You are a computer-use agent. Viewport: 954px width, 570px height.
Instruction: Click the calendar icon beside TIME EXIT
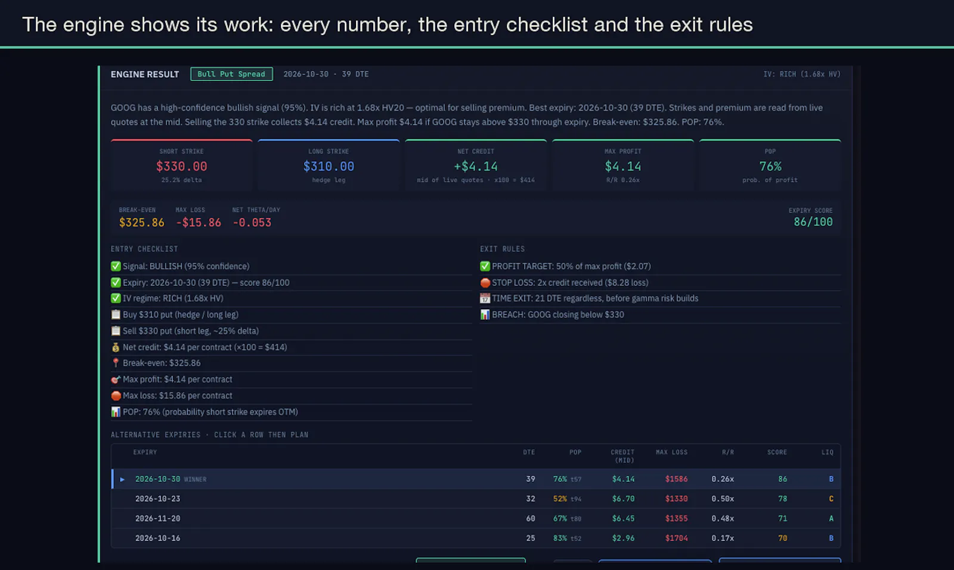pyautogui.click(x=485, y=298)
